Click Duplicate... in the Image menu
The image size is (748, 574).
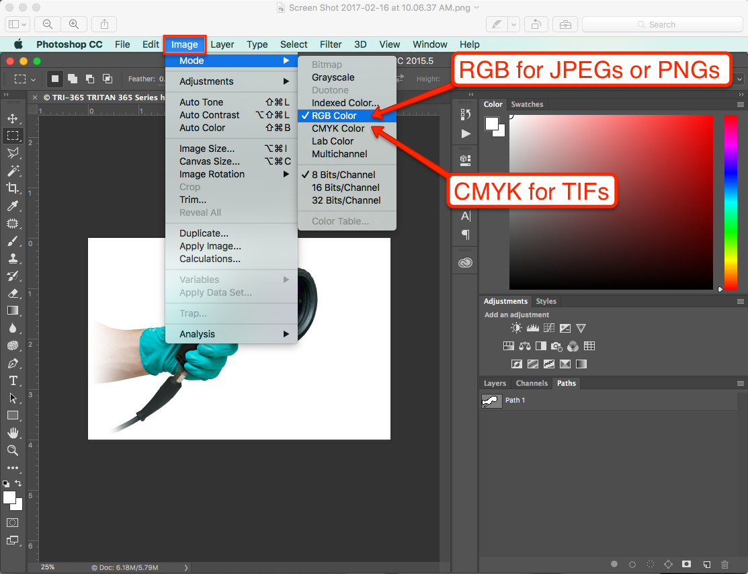204,233
